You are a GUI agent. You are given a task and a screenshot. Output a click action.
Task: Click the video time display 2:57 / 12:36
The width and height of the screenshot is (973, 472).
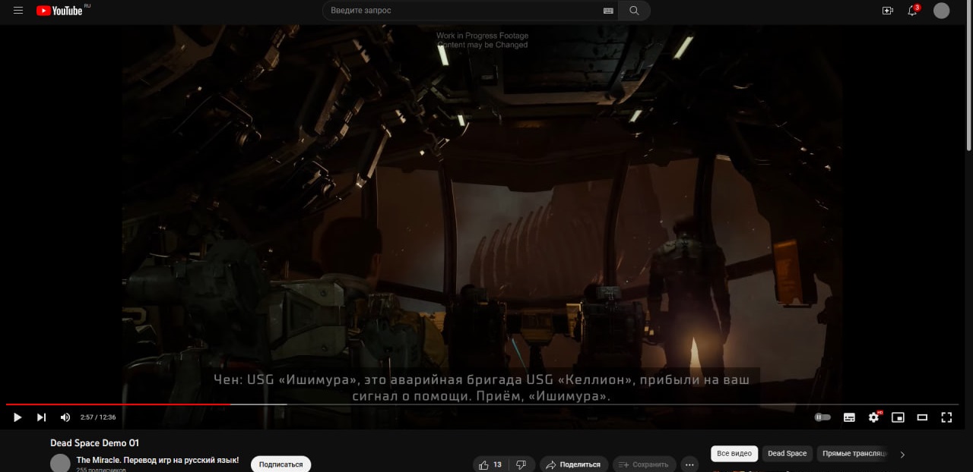pos(98,417)
